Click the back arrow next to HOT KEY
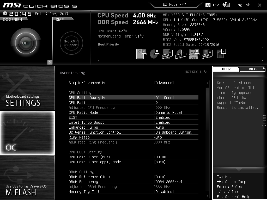267x200 pixels. (205, 72)
